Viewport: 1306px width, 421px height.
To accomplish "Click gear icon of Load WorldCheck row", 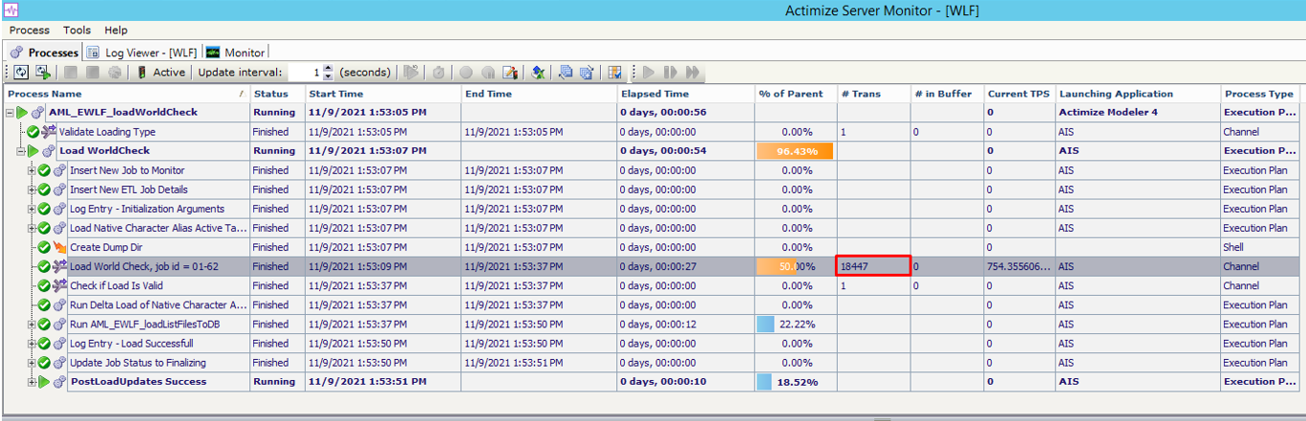I will point(49,151).
